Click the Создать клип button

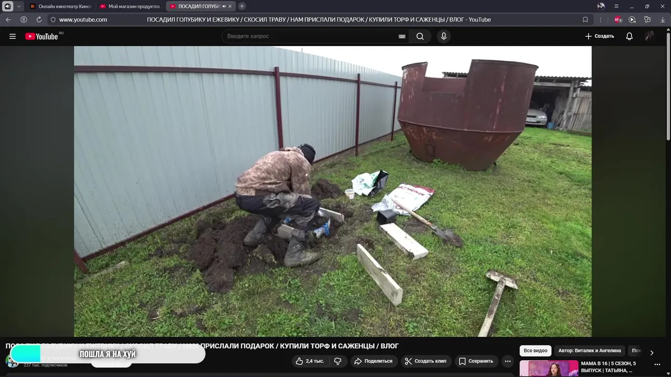coord(425,361)
